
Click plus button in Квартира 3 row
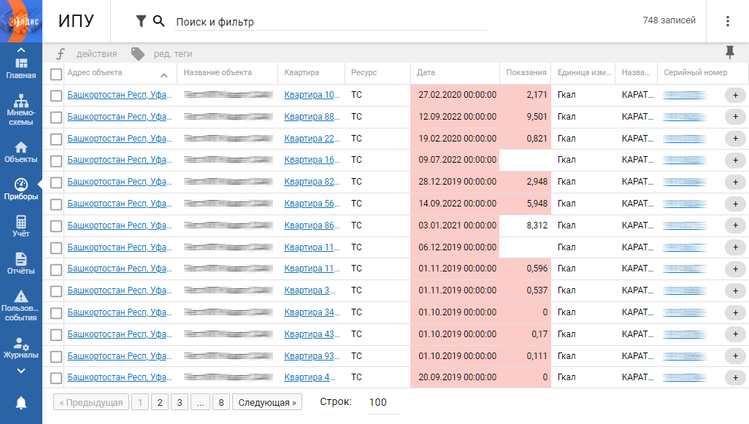(736, 290)
